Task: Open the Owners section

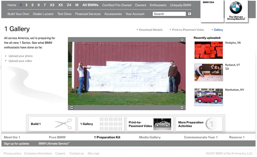Action: [141, 5]
